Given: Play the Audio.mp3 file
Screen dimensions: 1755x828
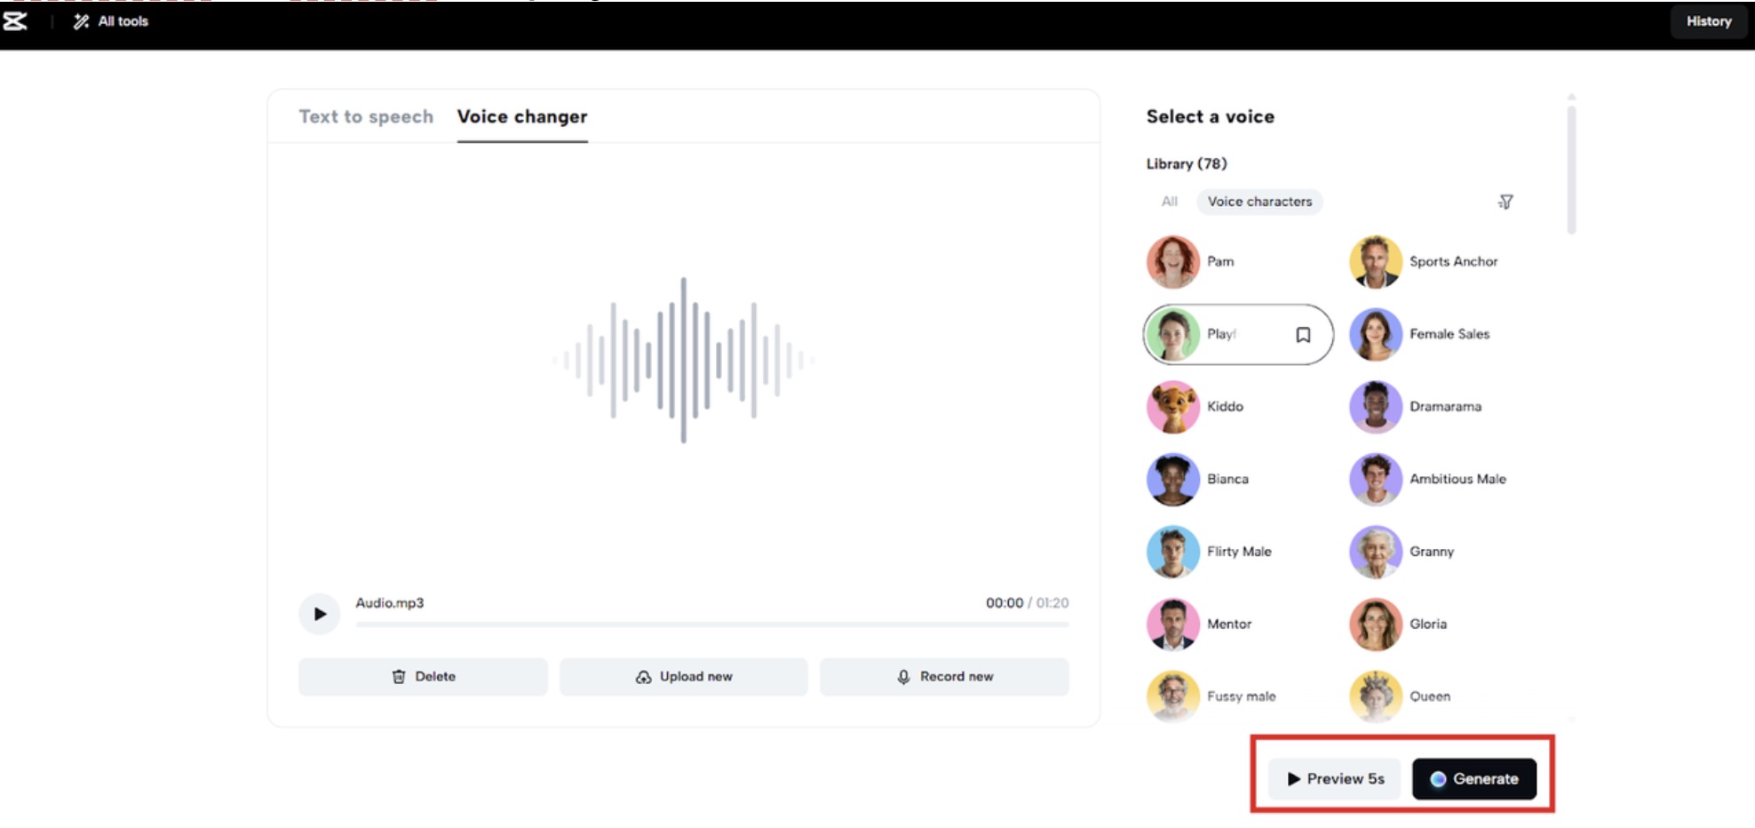Looking at the screenshot, I should coord(320,614).
